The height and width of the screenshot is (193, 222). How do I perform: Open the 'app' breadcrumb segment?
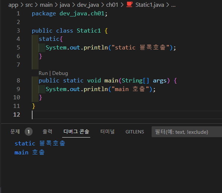point(13,5)
